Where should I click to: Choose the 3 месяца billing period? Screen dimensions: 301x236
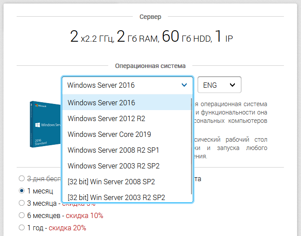[x=22, y=203]
